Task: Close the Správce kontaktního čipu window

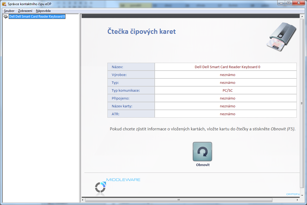Action: (x=299, y=3)
